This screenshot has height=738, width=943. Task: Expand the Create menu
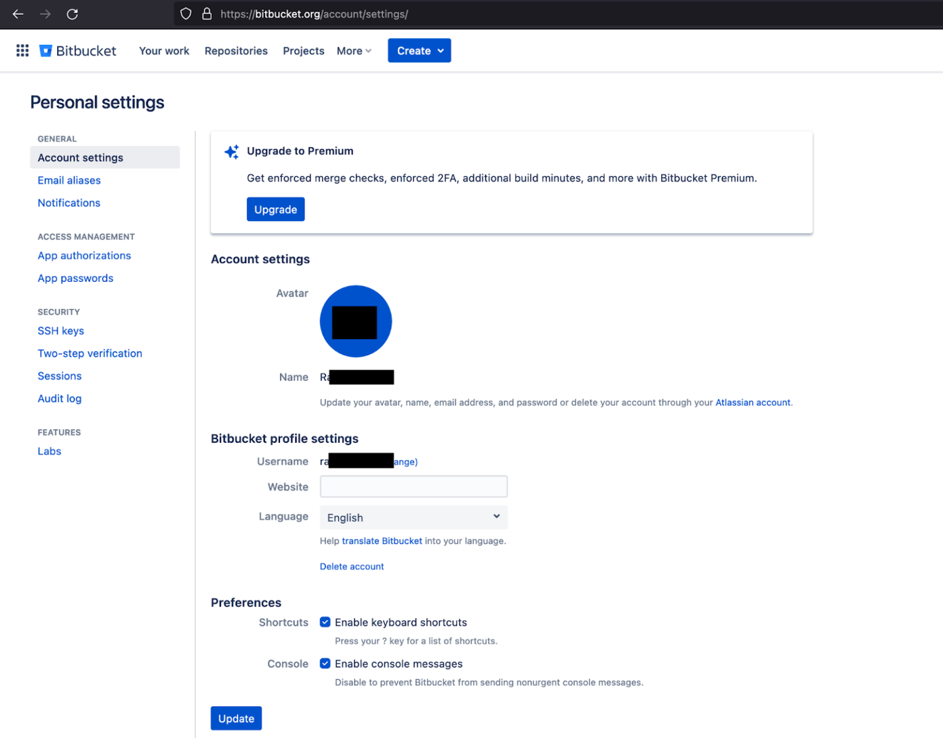click(419, 50)
